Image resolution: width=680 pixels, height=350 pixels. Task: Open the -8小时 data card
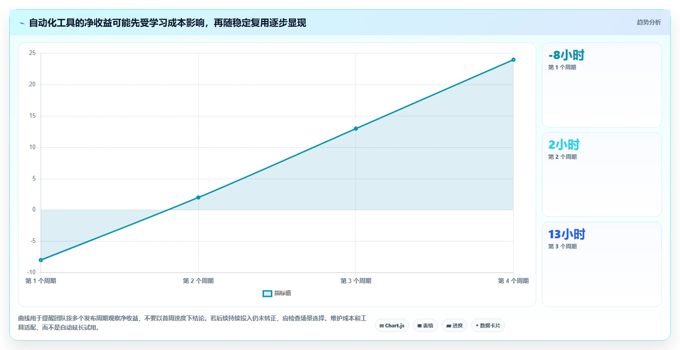[x=601, y=85]
